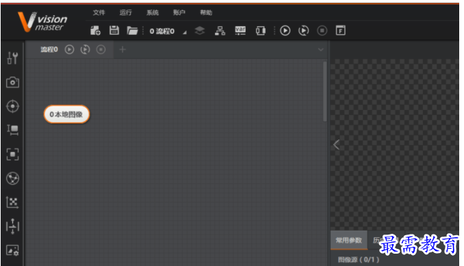The width and height of the screenshot is (464, 266).
Task: Open the common tools wrench sidebar icon
Action: pos(12,58)
